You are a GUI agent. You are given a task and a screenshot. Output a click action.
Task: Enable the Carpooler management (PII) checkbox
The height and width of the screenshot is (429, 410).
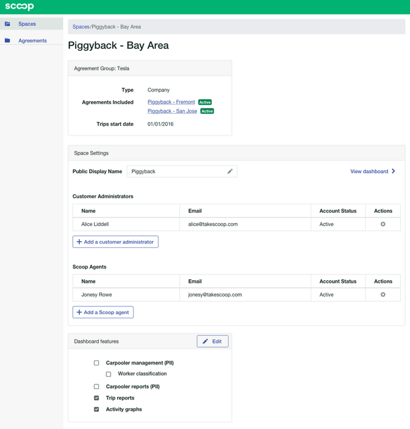tap(97, 363)
